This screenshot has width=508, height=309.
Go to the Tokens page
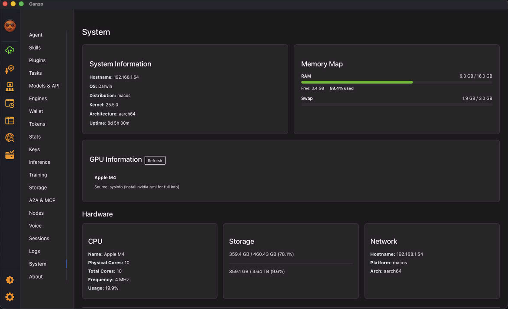[37, 124]
